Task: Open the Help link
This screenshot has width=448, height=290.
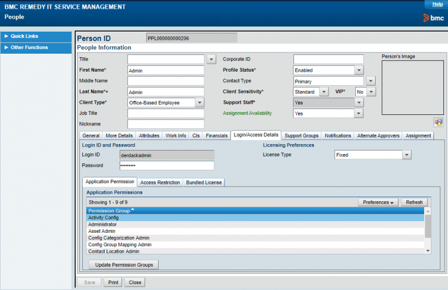Action: [437, 4]
